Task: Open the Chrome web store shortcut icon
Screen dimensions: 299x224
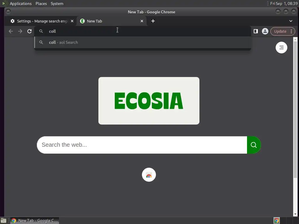Action: point(149,175)
